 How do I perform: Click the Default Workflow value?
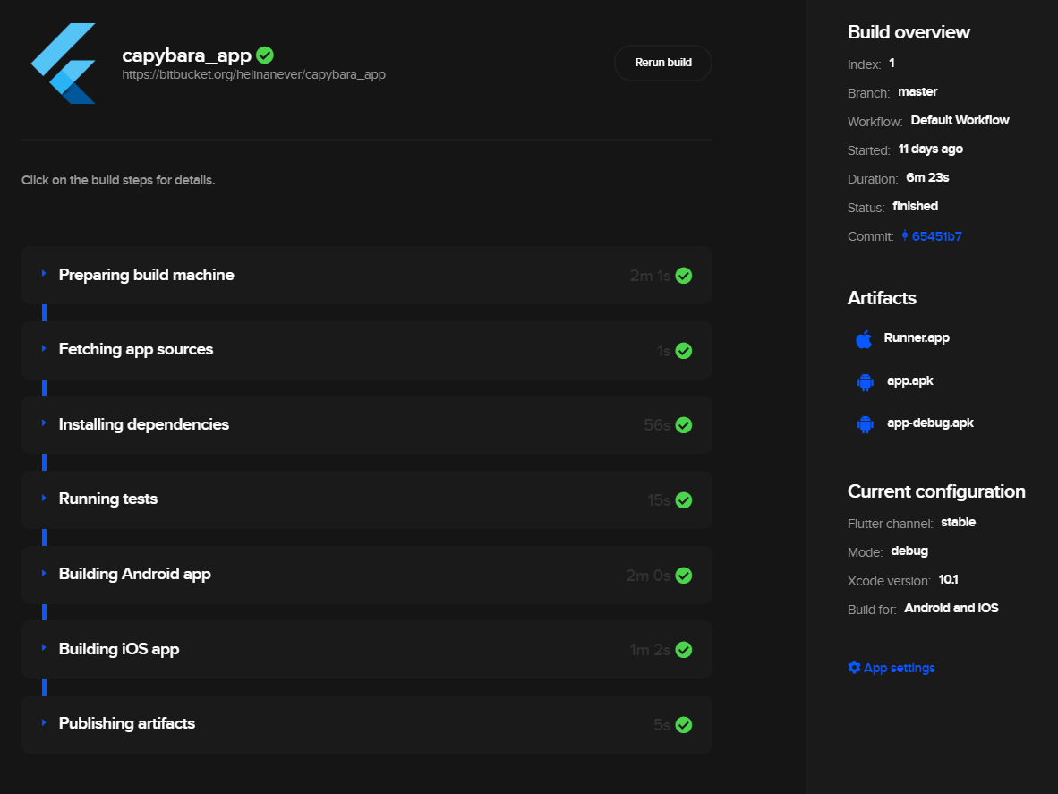coord(960,120)
